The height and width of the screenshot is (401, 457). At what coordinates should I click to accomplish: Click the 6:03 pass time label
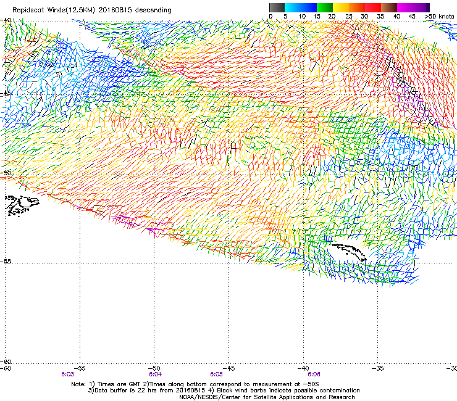(x=67, y=374)
